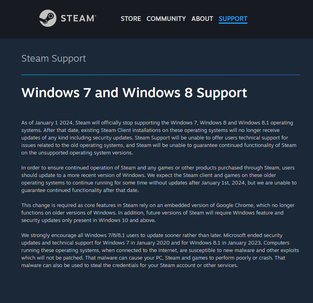Click the blue underline beneath SUPPORT
This screenshot has height=303, width=313.
233,23
